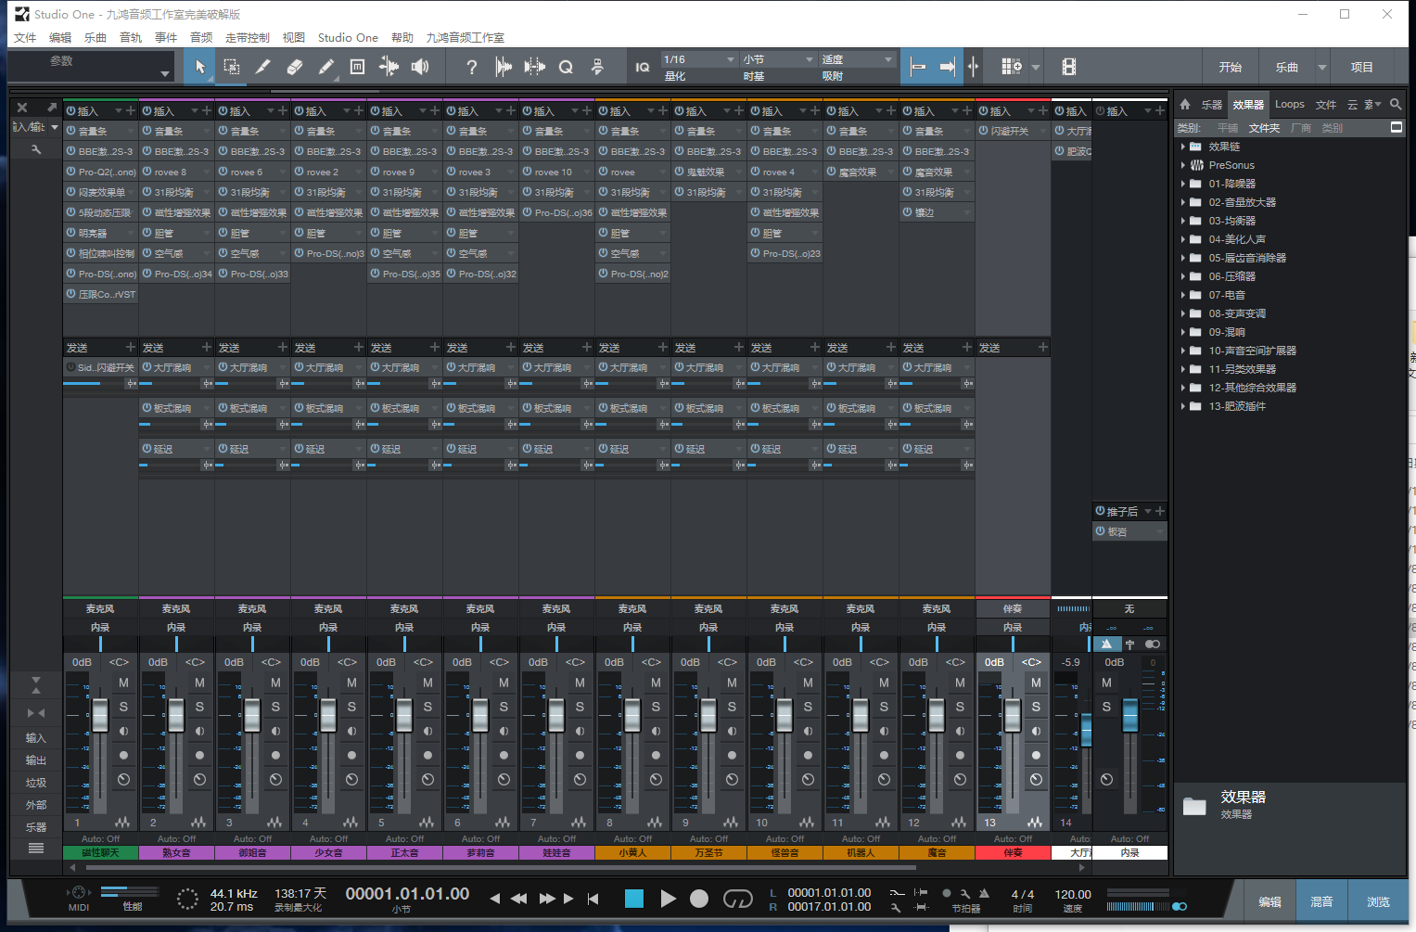Switch to the Loops browser tab
This screenshot has height=932, width=1416.
point(1289,105)
